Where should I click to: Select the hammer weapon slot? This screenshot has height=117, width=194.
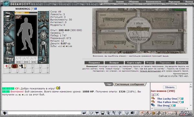point(9,35)
